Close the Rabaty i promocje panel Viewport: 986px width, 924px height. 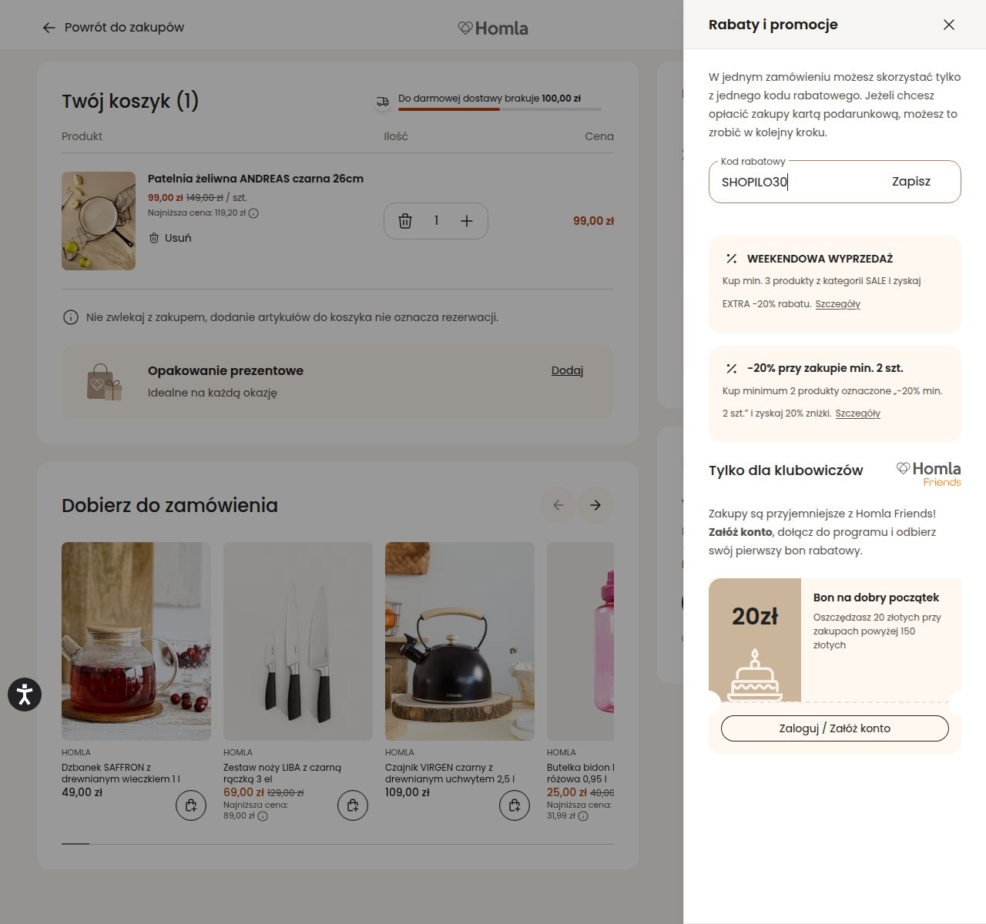[949, 25]
